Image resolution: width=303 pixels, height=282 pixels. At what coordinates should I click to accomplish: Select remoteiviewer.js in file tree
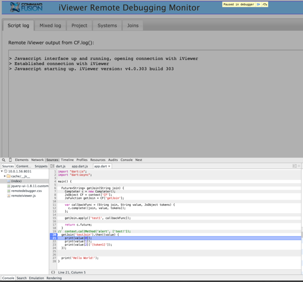pos(24,196)
